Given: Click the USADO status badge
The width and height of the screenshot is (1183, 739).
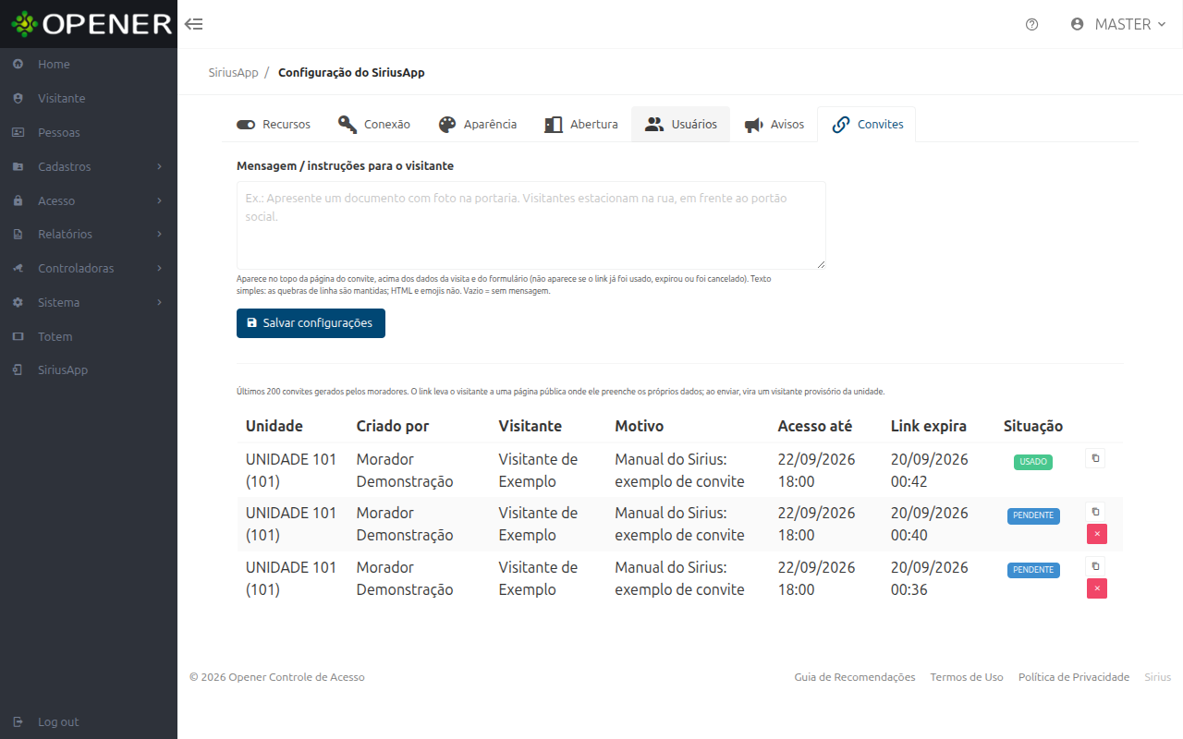Looking at the screenshot, I should pyautogui.click(x=1033, y=462).
